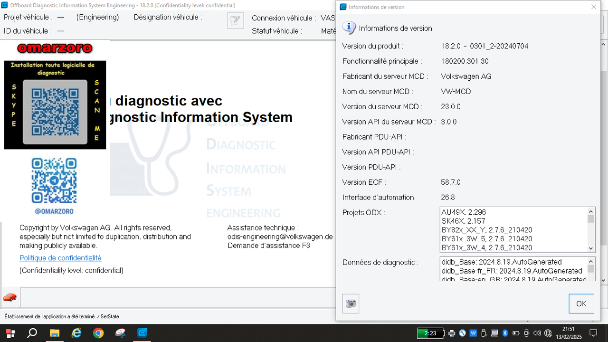
Task: Click the Telegram @OMARZORO QR code
Action: (54, 181)
